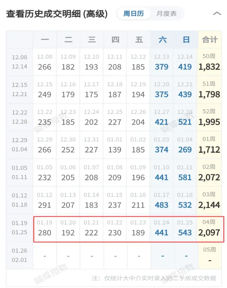Click the 03周 total 2,144 cell
This screenshot has height=288, width=227.
(x=209, y=201)
